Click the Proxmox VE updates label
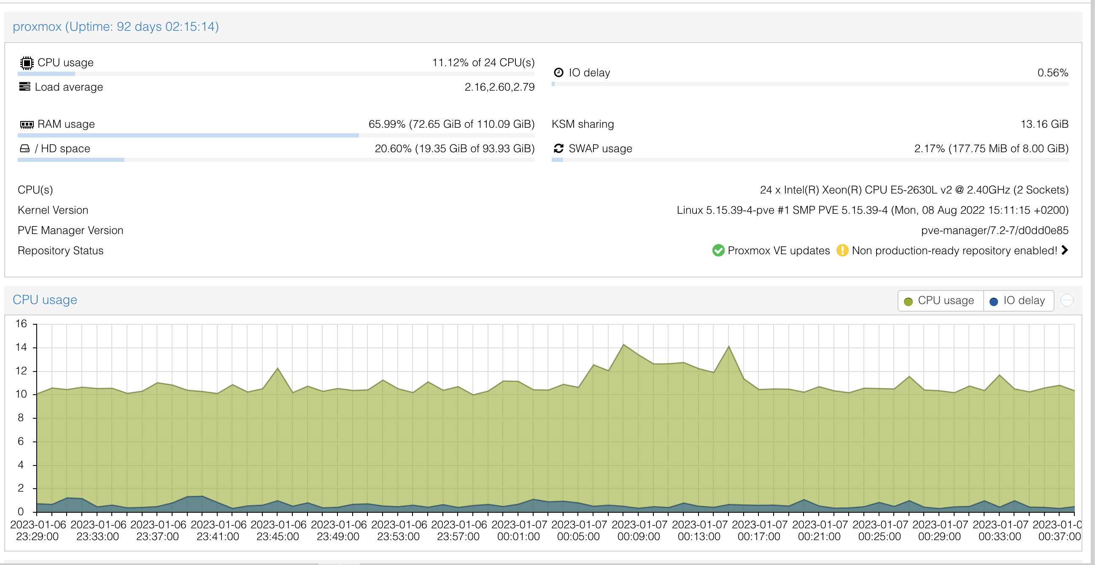Image resolution: width=1095 pixels, height=565 pixels. (x=778, y=250)
